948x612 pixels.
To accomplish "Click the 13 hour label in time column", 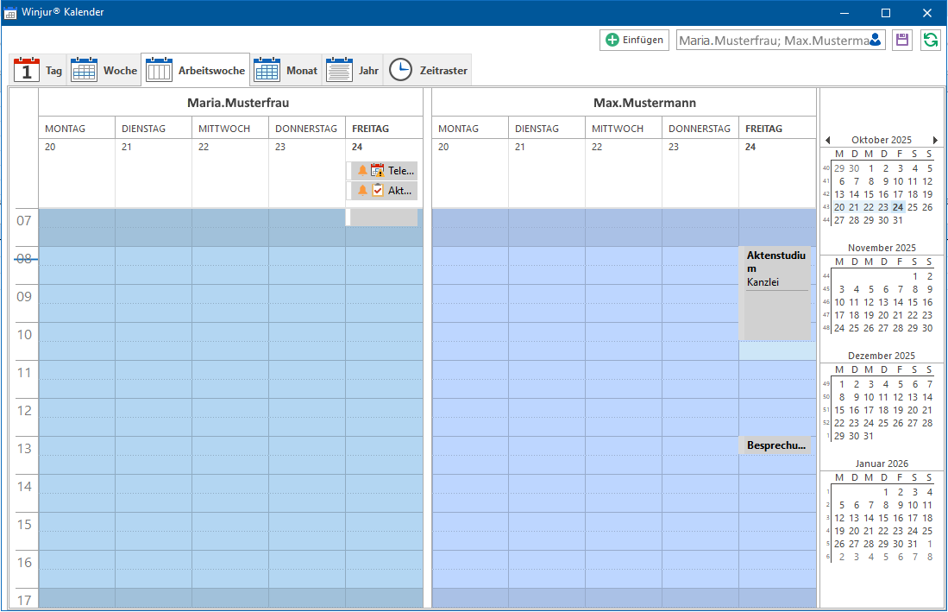I will click(24, 449).
